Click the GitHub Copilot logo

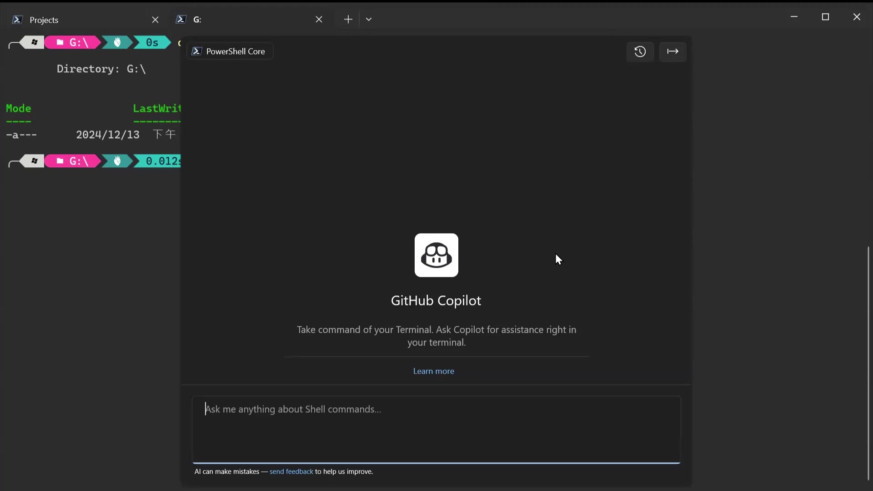point(436,255)
